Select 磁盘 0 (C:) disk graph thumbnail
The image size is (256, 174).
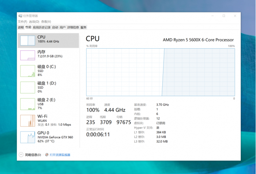point(27,71)
